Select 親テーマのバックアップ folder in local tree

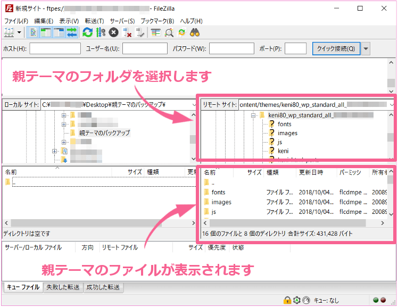(104, 132)
